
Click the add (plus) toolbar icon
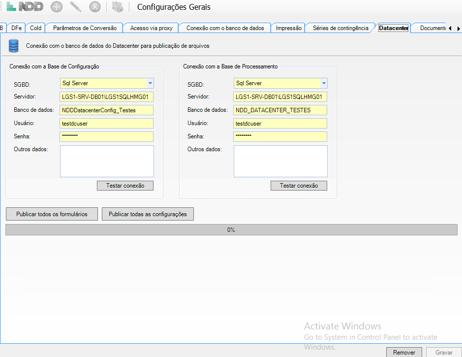coord(57,7)
